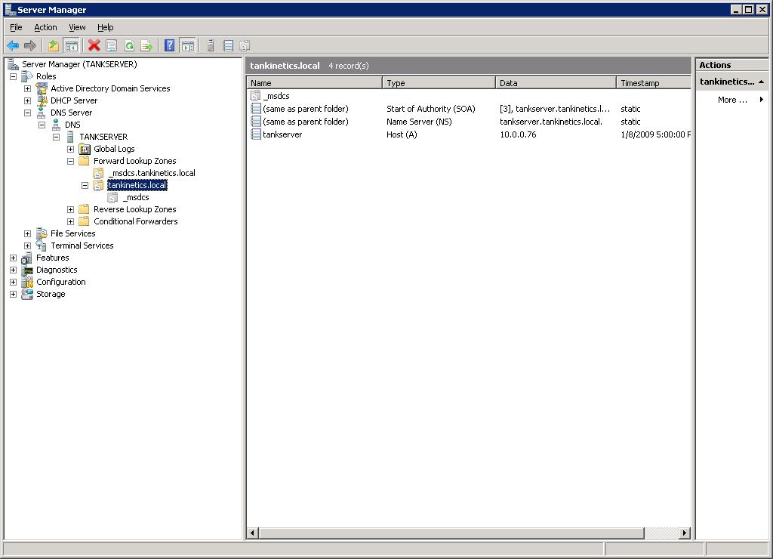Screen dimensions: 773x559
Task: Click the TANKSERVER server icon in tree
Action: (x=70, y=137)
